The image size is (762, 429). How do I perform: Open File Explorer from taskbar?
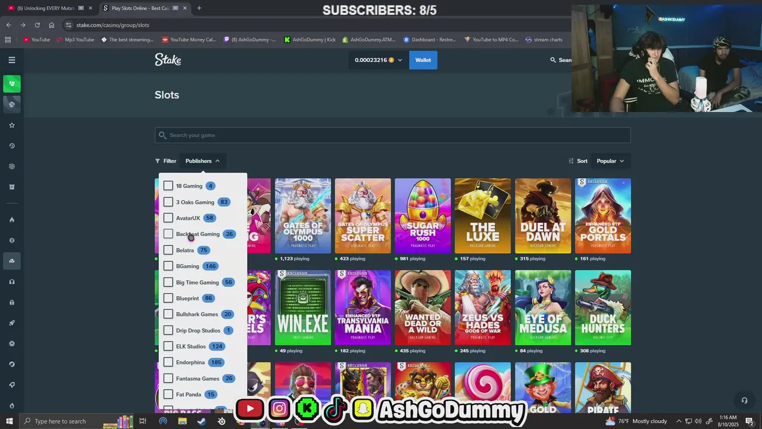pos(182,421)
